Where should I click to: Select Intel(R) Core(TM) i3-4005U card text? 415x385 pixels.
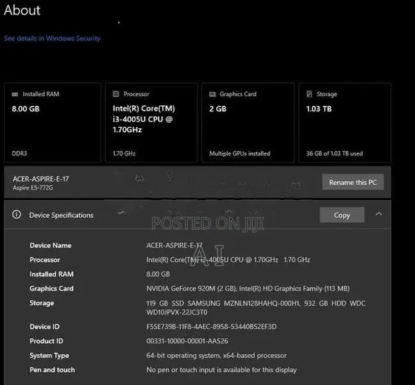(x=144, y=119)
